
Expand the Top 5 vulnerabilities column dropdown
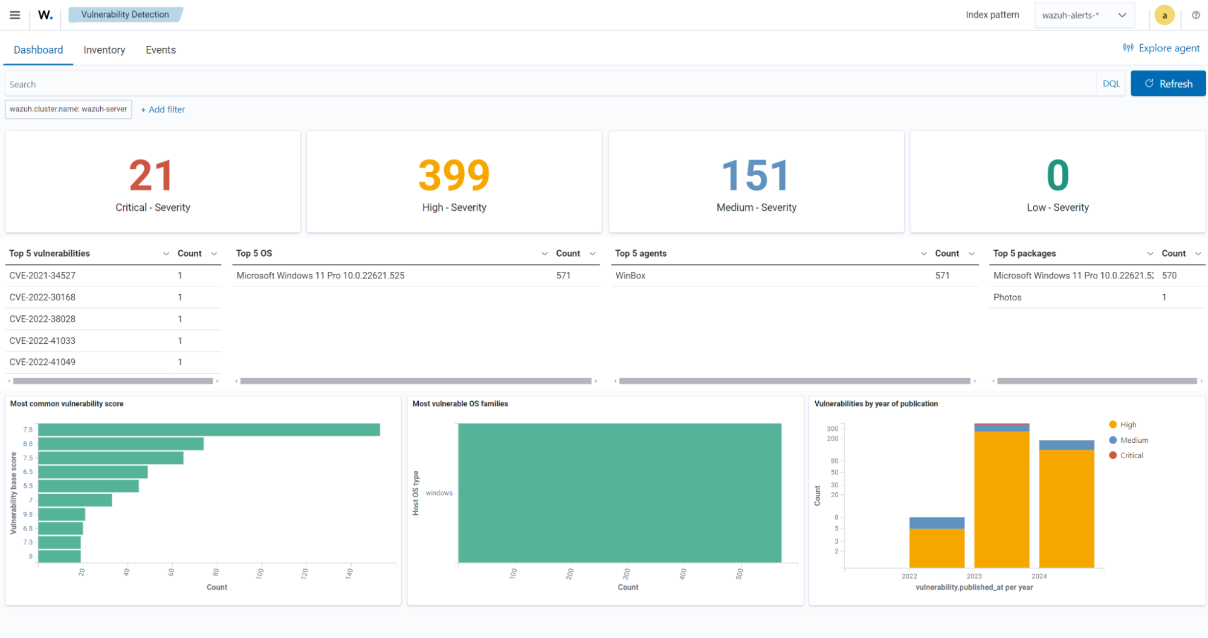(166, 253)
